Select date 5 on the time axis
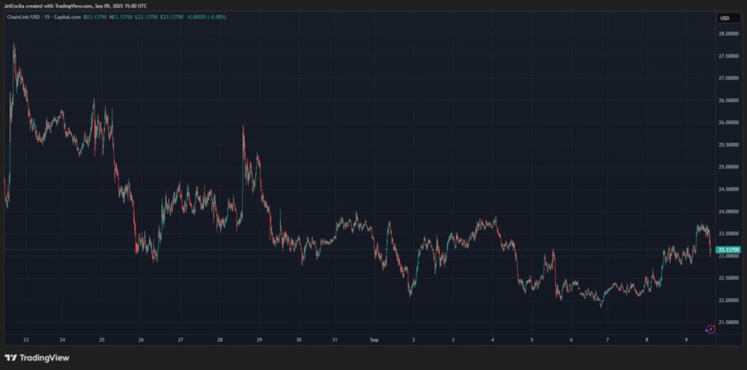747x370 pixels. coord(532,340)
